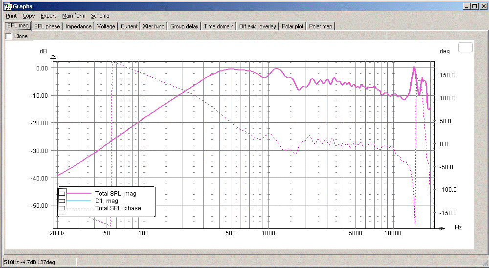
Task: Click the deg axis label
Action: point(445,51)
